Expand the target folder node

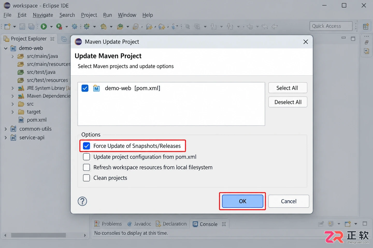13,112
